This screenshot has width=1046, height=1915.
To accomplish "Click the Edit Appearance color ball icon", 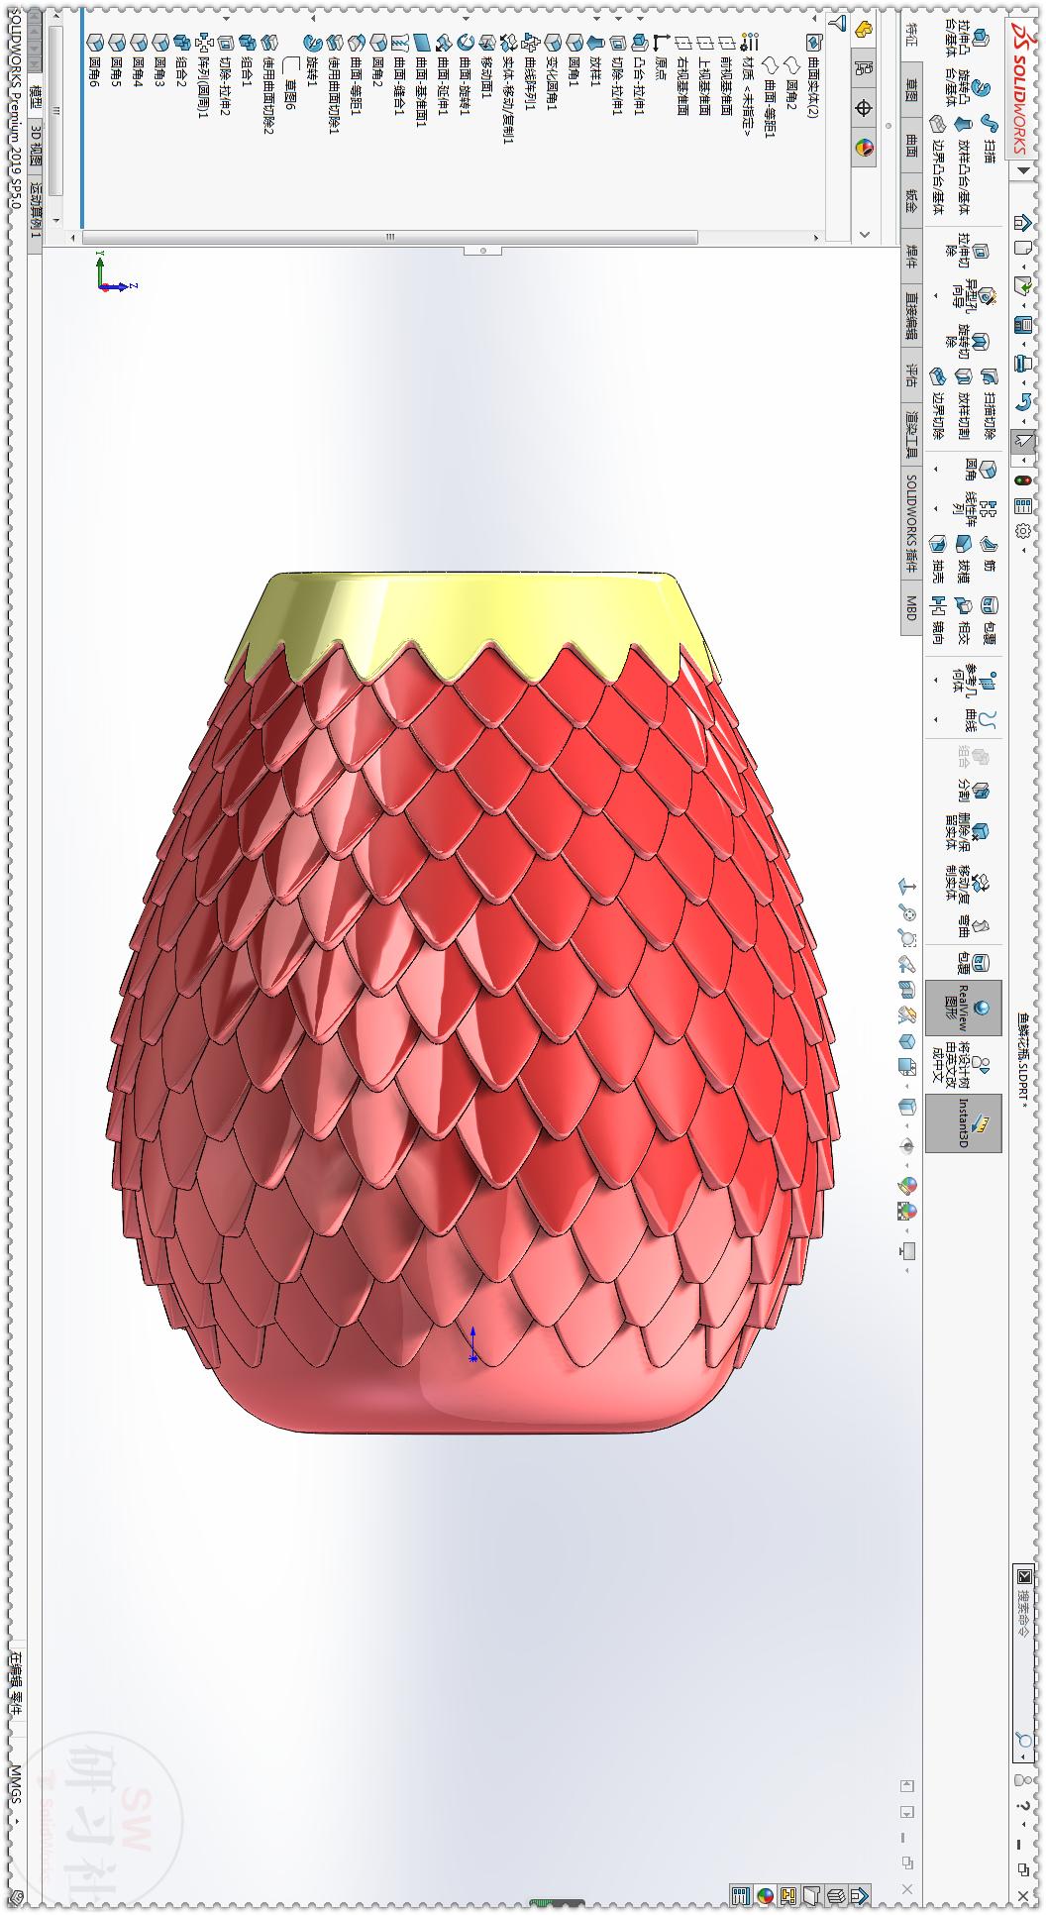I will pos(906,1185).
